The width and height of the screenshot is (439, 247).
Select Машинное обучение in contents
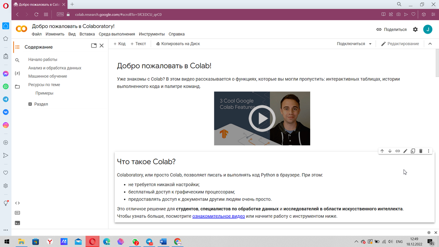pos(48,76)
